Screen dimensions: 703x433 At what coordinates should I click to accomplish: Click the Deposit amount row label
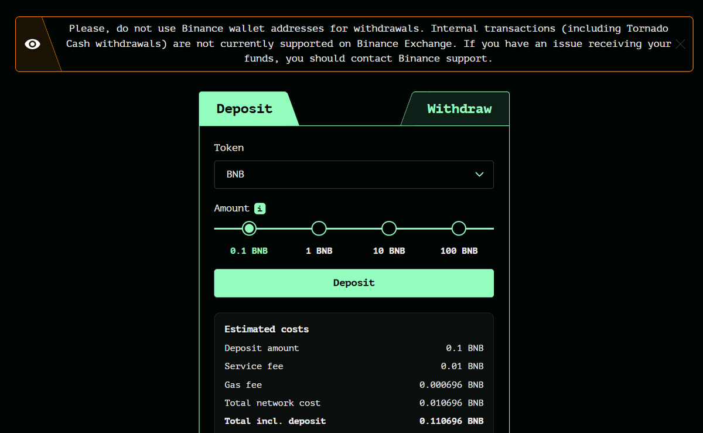tap(262, 348)
